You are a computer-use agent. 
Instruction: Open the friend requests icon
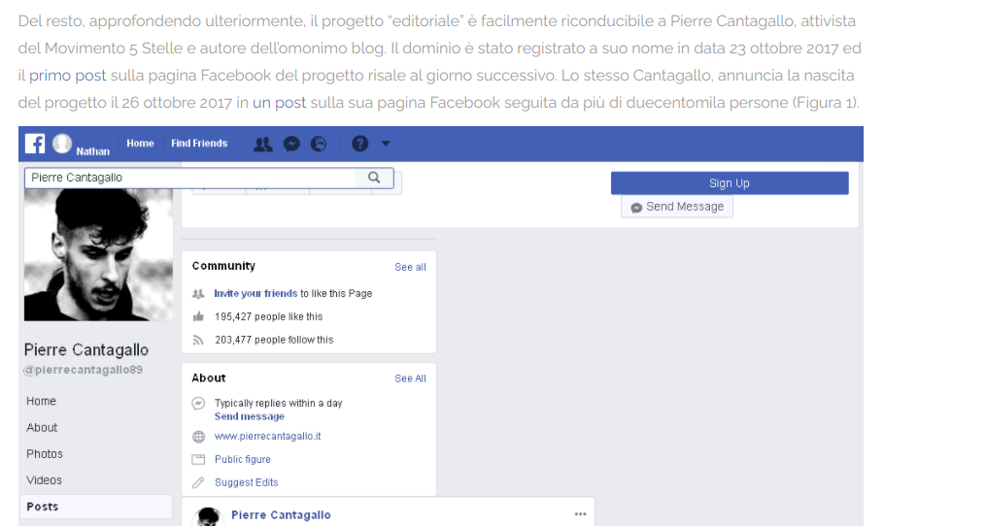[x=262, y=144]
